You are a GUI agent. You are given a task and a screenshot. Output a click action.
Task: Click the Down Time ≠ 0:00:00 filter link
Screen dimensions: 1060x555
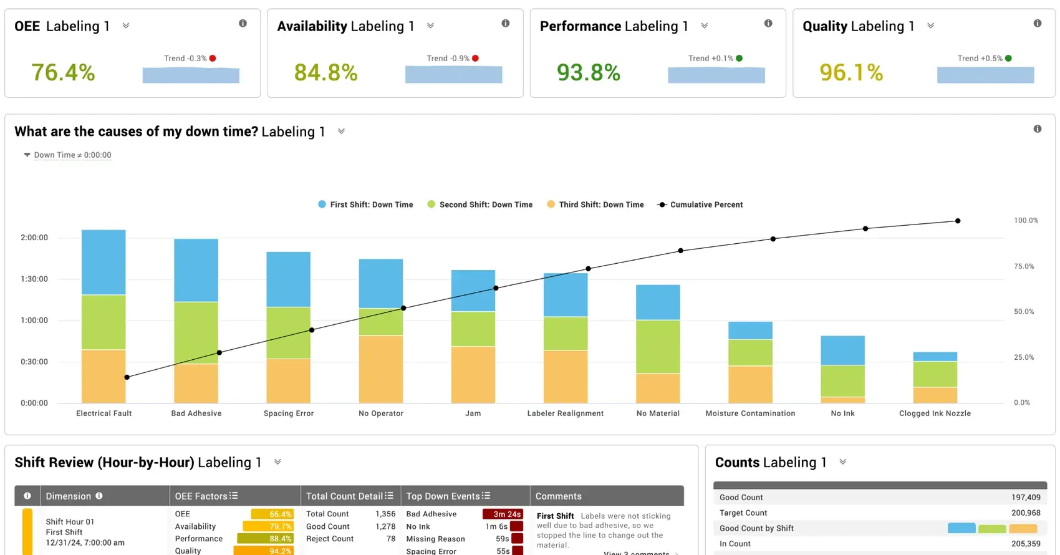click(x=72, y=155)
